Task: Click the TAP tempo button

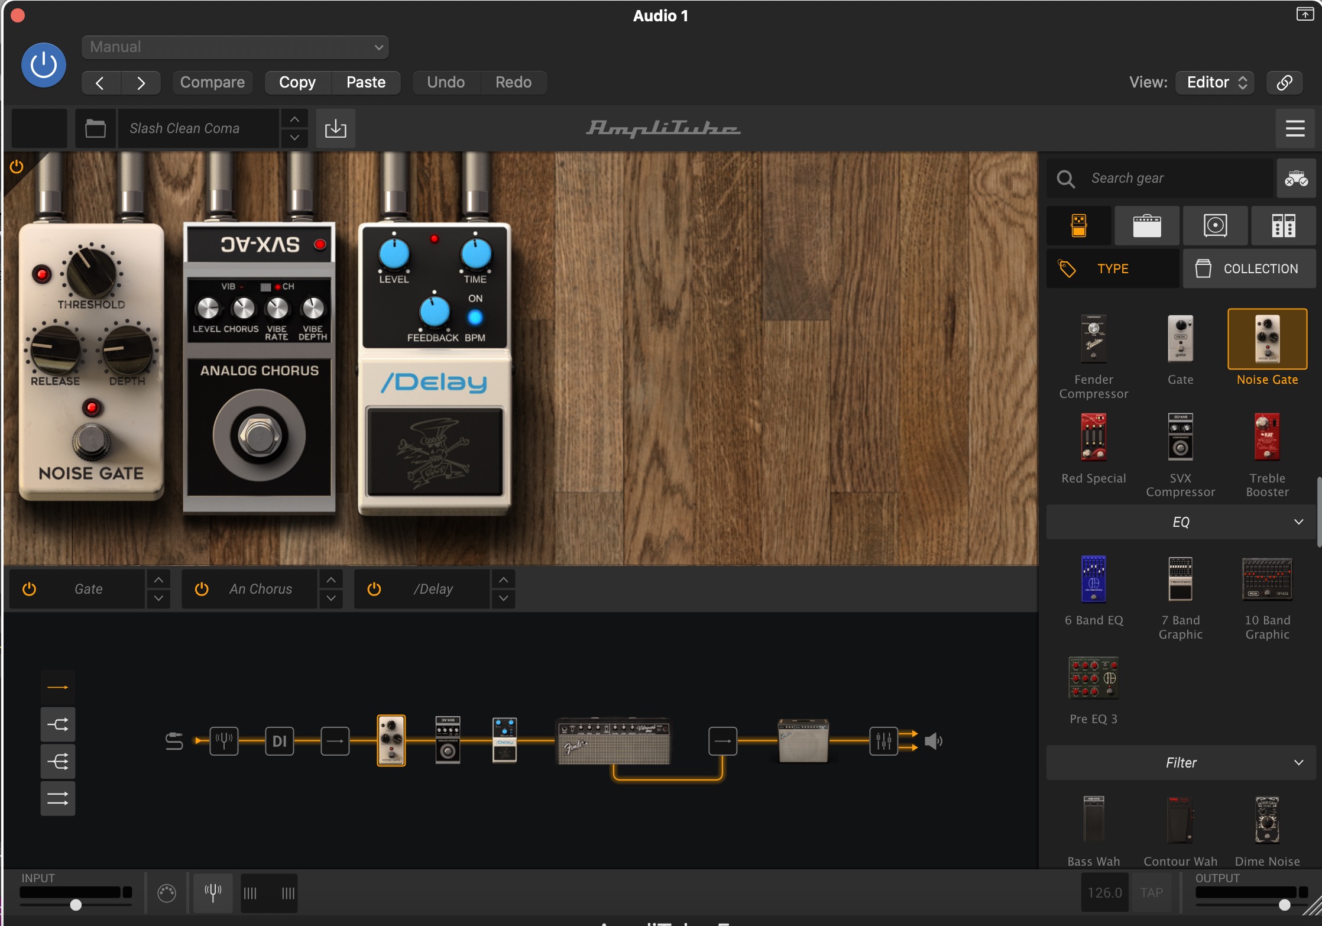Action: pos(1151,893)
